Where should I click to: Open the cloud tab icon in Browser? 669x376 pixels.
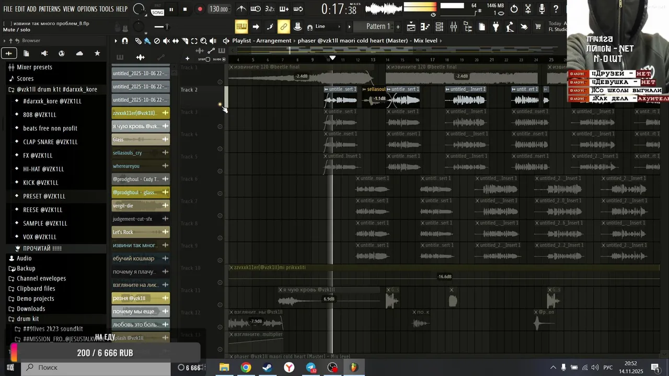click(79, 53)
